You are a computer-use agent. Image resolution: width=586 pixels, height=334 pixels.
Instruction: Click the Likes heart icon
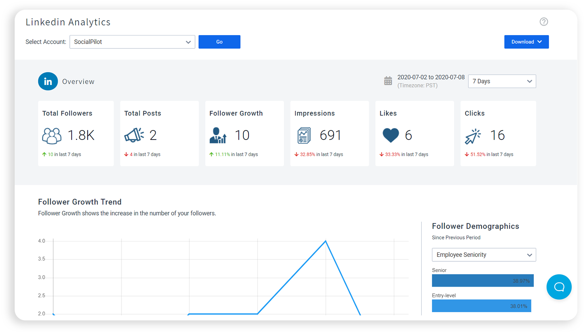391,135
